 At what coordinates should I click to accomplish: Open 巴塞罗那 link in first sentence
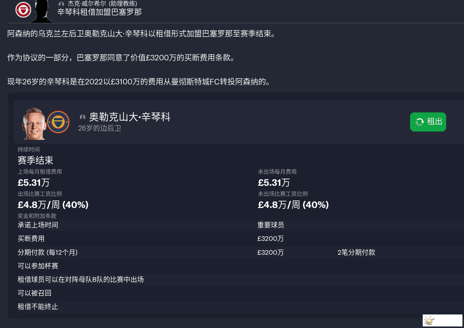click(217, 34)
